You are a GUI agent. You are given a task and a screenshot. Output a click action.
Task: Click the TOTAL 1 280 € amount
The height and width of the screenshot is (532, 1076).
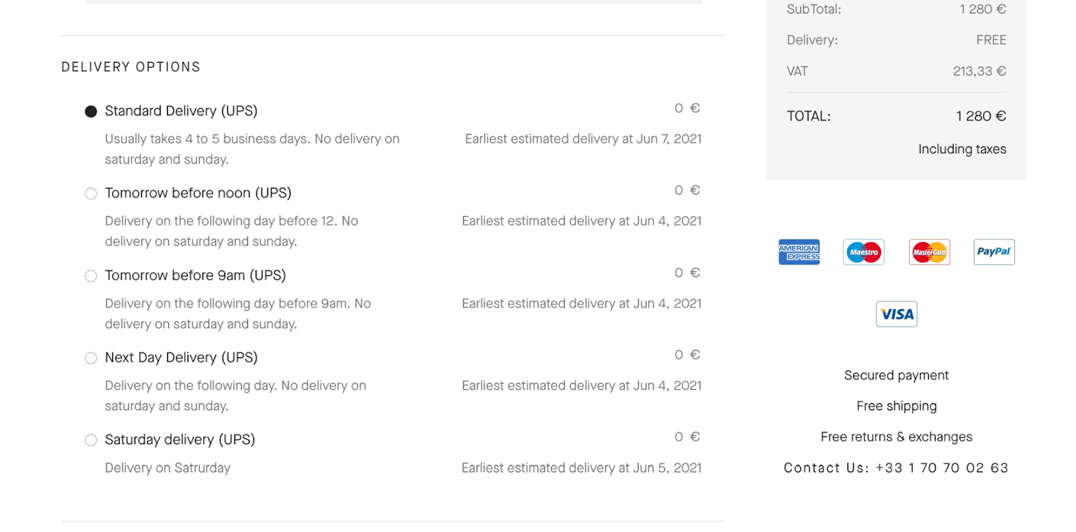(x=981, y=116)
